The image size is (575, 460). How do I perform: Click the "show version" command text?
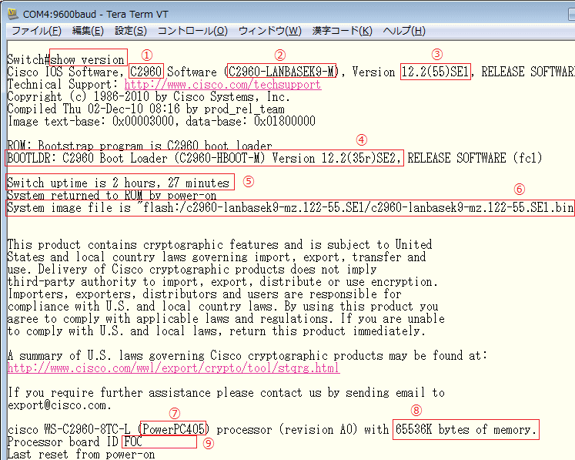[88, 59]
